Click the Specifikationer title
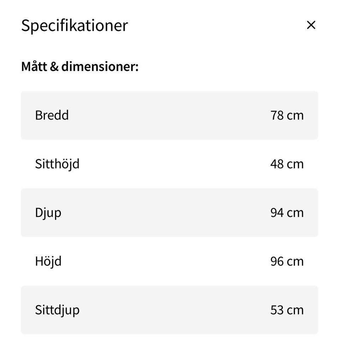 (74, 25)
